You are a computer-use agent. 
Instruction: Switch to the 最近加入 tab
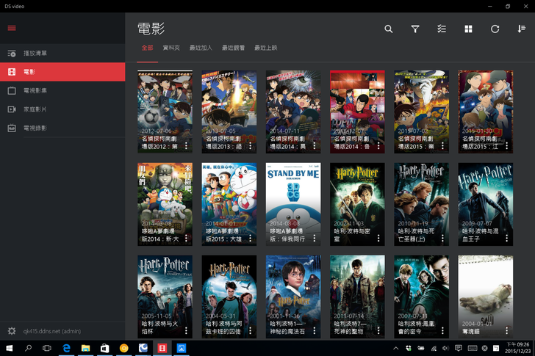201,48
